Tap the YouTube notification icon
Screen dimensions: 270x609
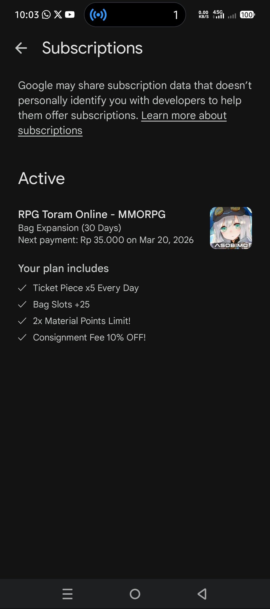(70, 14)
